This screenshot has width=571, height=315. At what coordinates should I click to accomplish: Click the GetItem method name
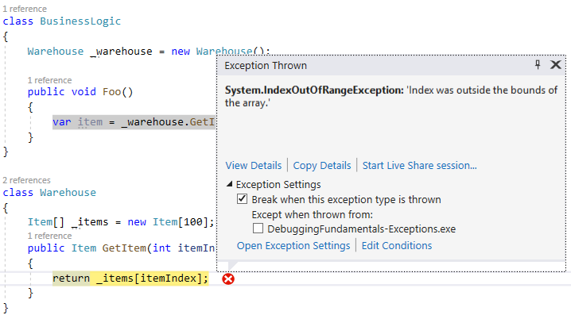coord(124,248)
